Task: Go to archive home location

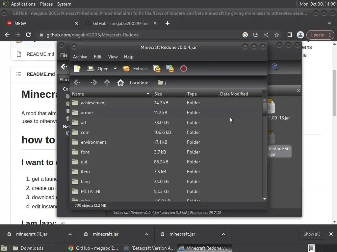Action: pos(120,82)
